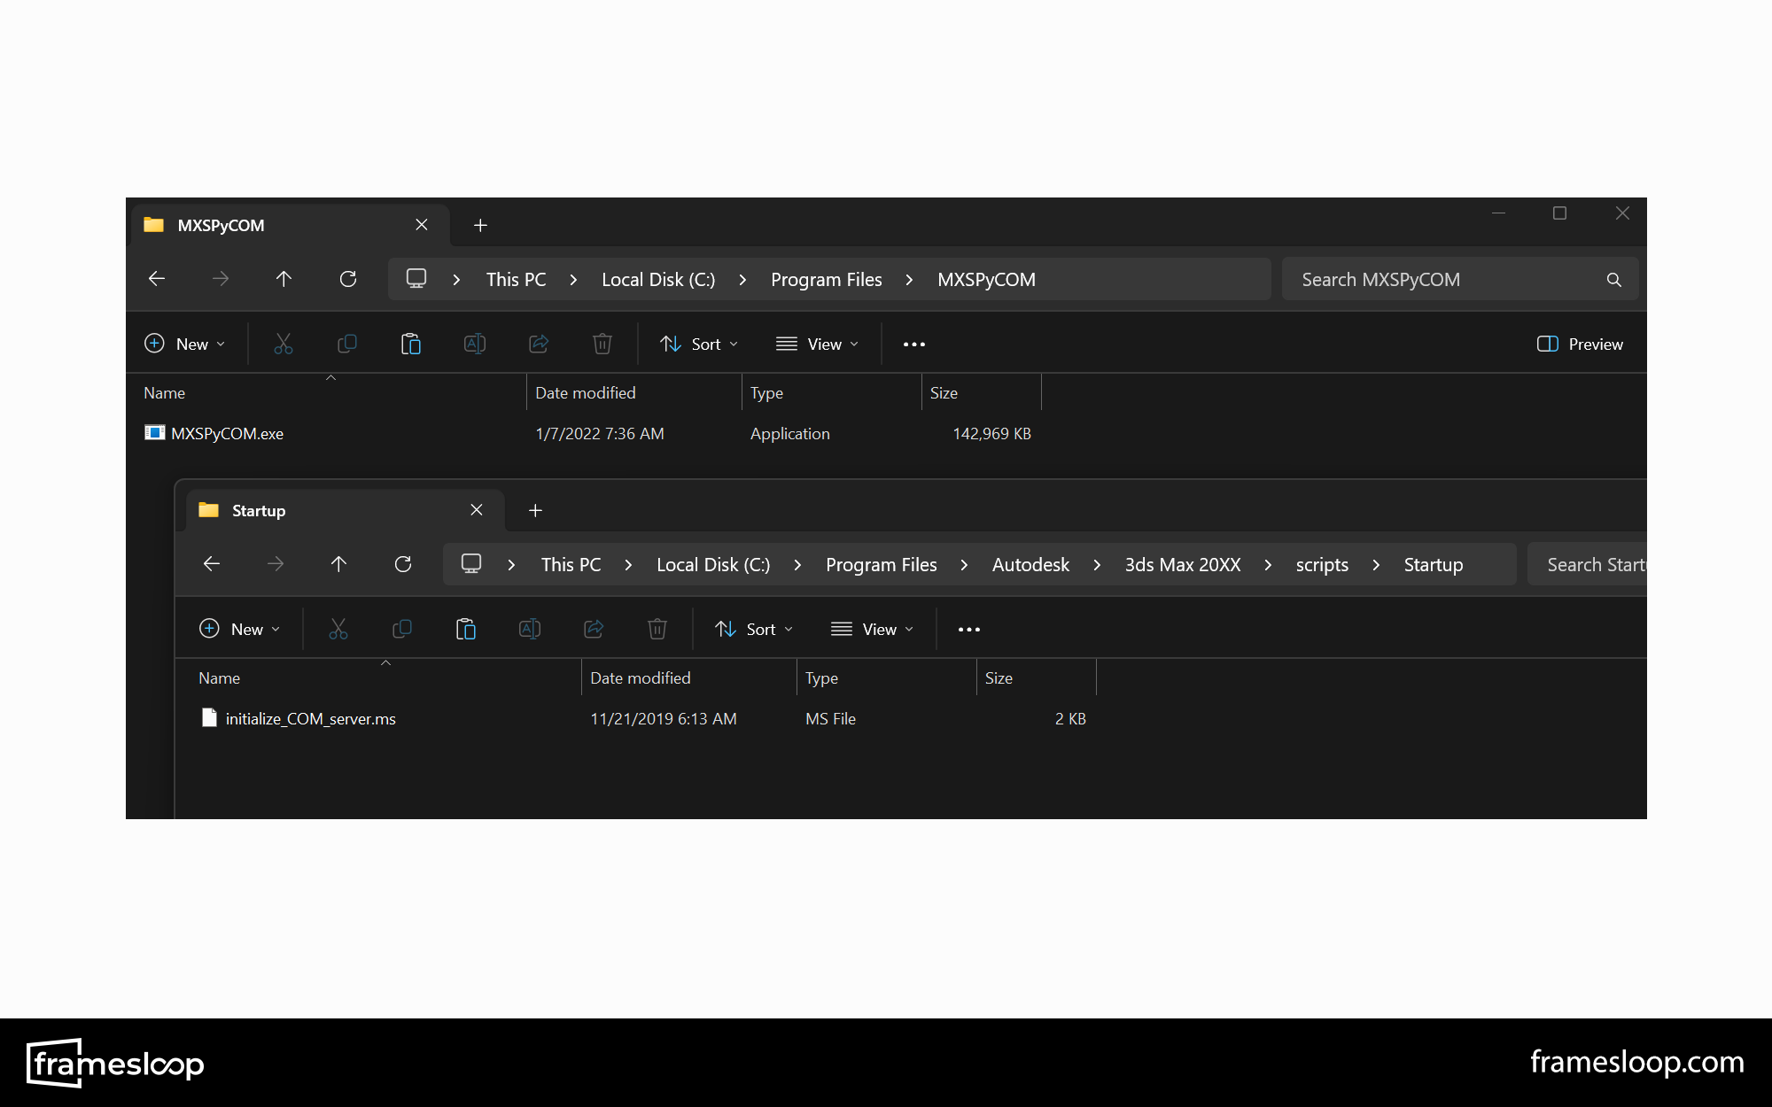Go up one level in Startup window
The image size is (1772, 1107).
pos(338,564)
